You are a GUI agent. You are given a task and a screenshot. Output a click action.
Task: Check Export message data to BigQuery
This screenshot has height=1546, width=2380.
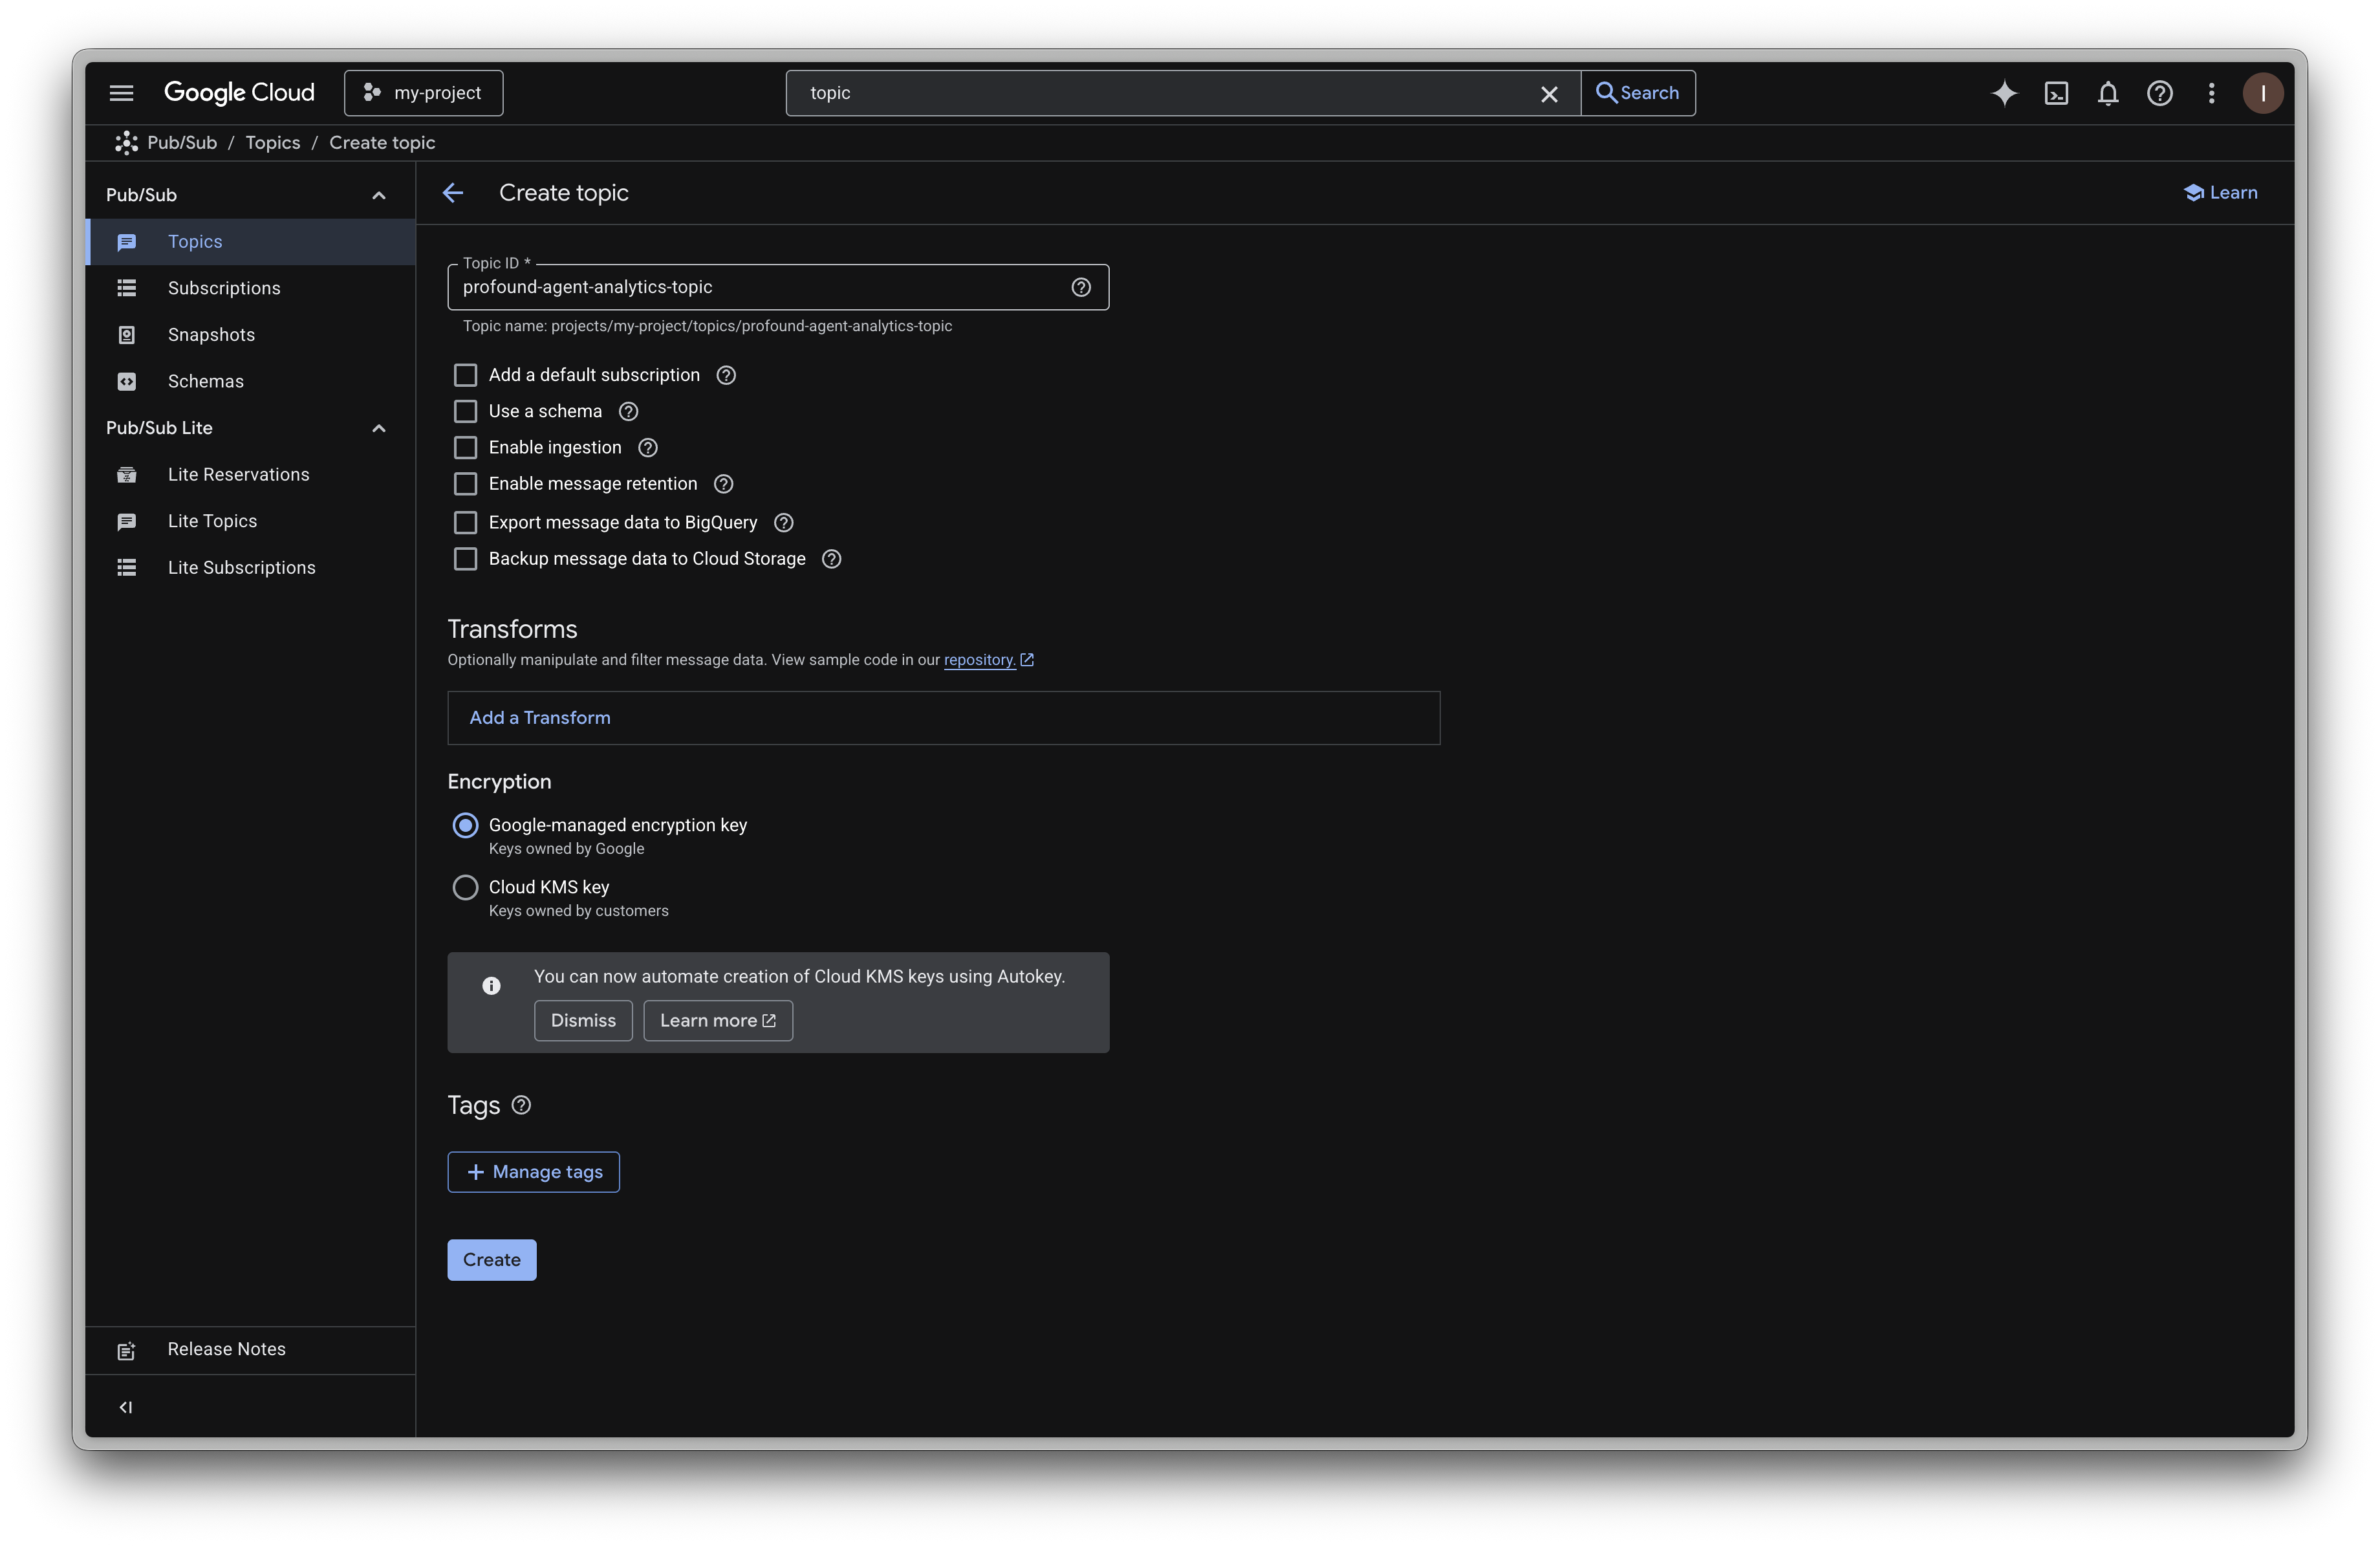tap(465, 522)
